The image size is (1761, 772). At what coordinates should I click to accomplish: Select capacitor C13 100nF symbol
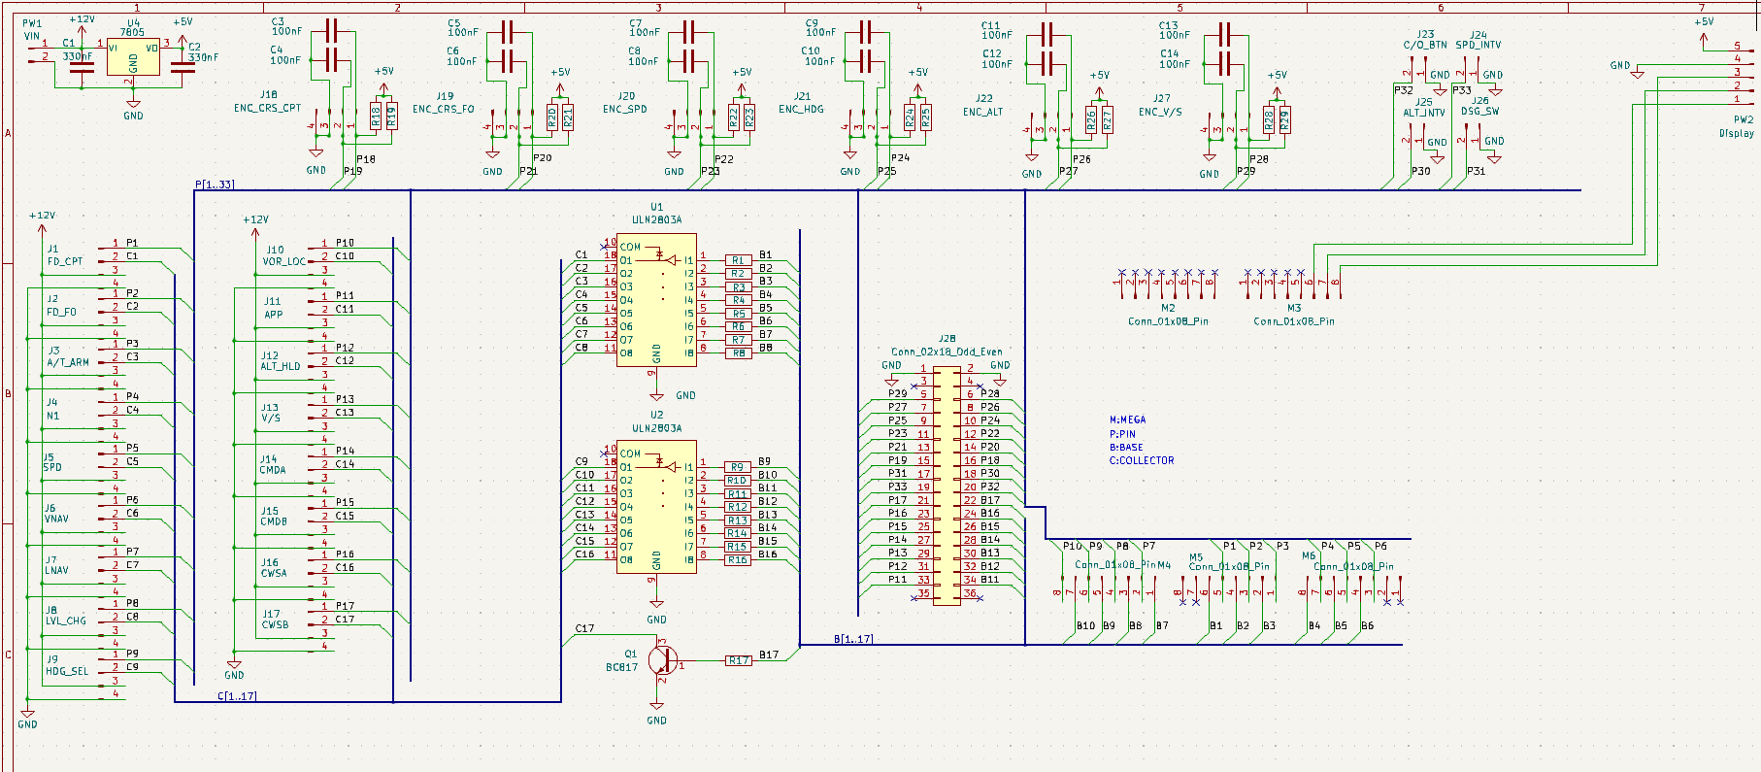pos(1224,36)
